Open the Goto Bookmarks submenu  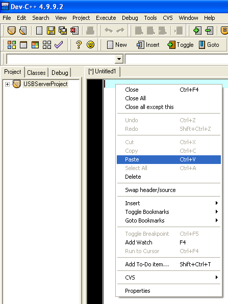click(x=169, y=220)
